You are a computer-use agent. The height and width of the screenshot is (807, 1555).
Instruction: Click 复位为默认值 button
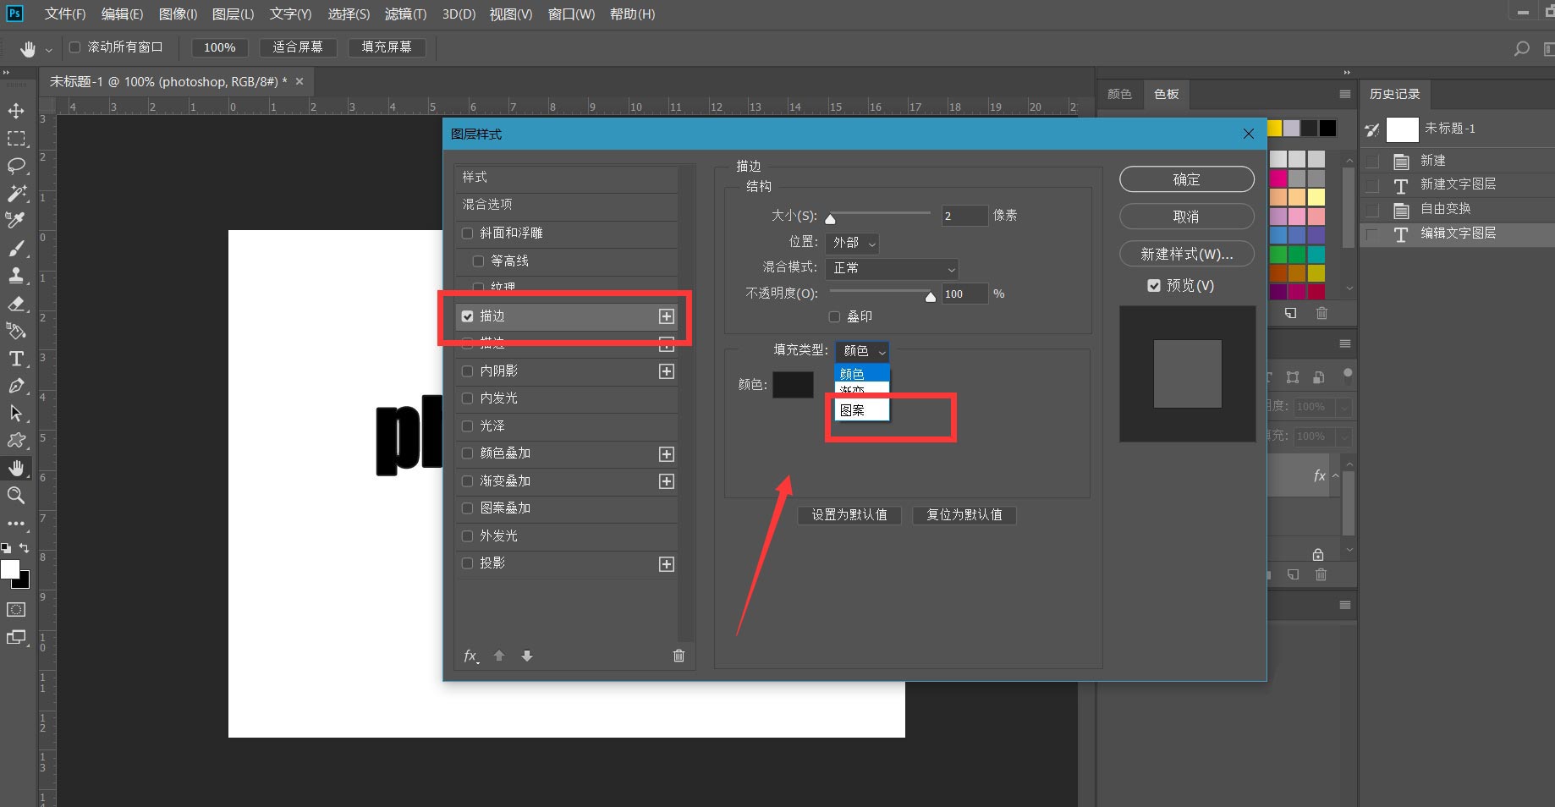pyautogui.click(x=964, y=515)
